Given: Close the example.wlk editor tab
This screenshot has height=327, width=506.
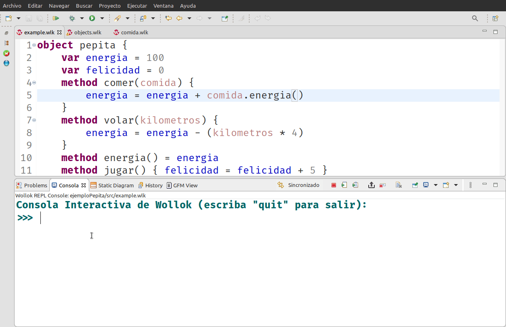Looking at the screenshot, I should (x=59, y=32).
